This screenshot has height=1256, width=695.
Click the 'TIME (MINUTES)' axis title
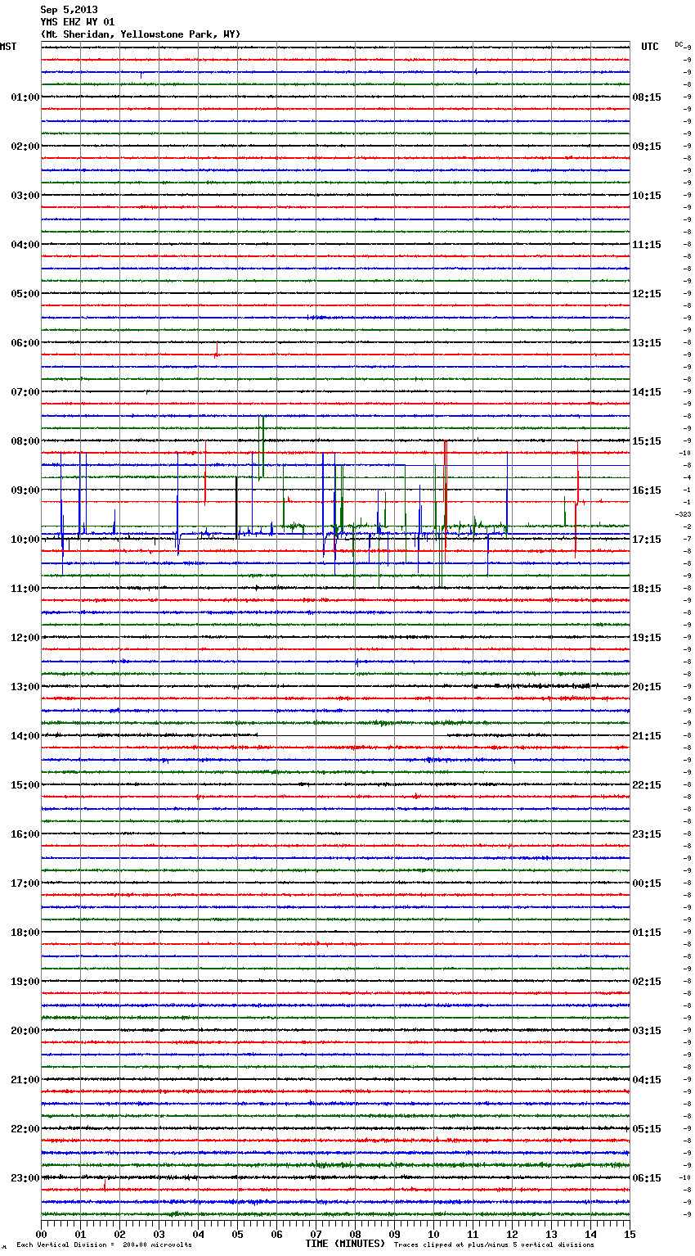point(345,1244)
